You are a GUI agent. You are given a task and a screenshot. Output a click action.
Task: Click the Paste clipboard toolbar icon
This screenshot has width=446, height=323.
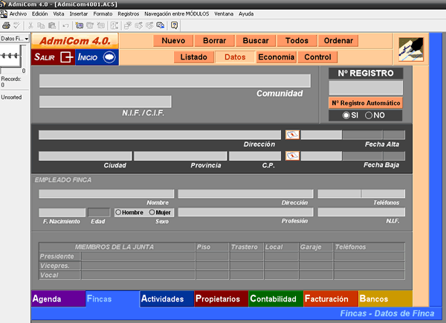[x=52, y=25]
